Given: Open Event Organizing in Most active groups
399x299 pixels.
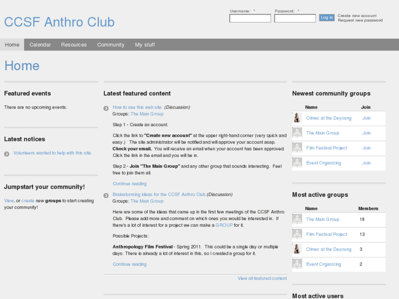Looking at the screenshot, I should [323, 264].
